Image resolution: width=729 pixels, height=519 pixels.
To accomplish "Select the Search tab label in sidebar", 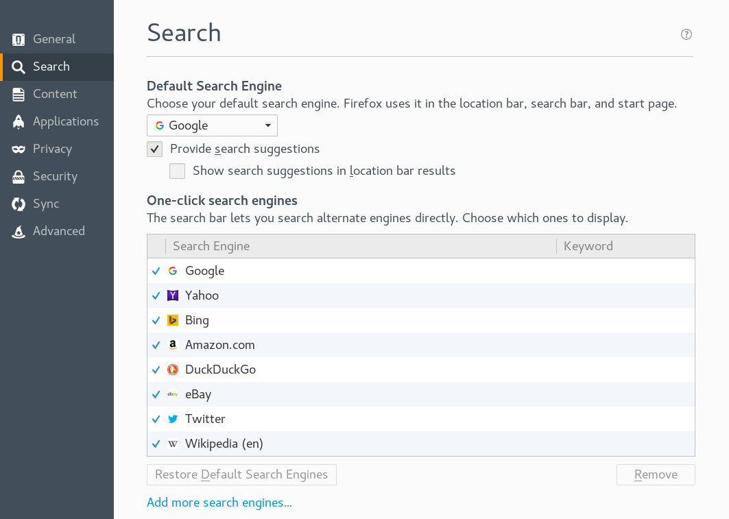I will [x=51, y=67].
